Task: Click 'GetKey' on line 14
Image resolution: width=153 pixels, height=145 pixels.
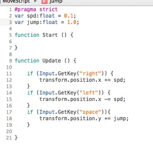Action: pos(67,93)
